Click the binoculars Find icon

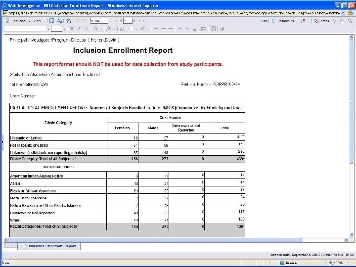68,21
